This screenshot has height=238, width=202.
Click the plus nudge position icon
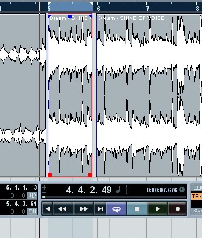pyautogui.click(x=44, y=187)
